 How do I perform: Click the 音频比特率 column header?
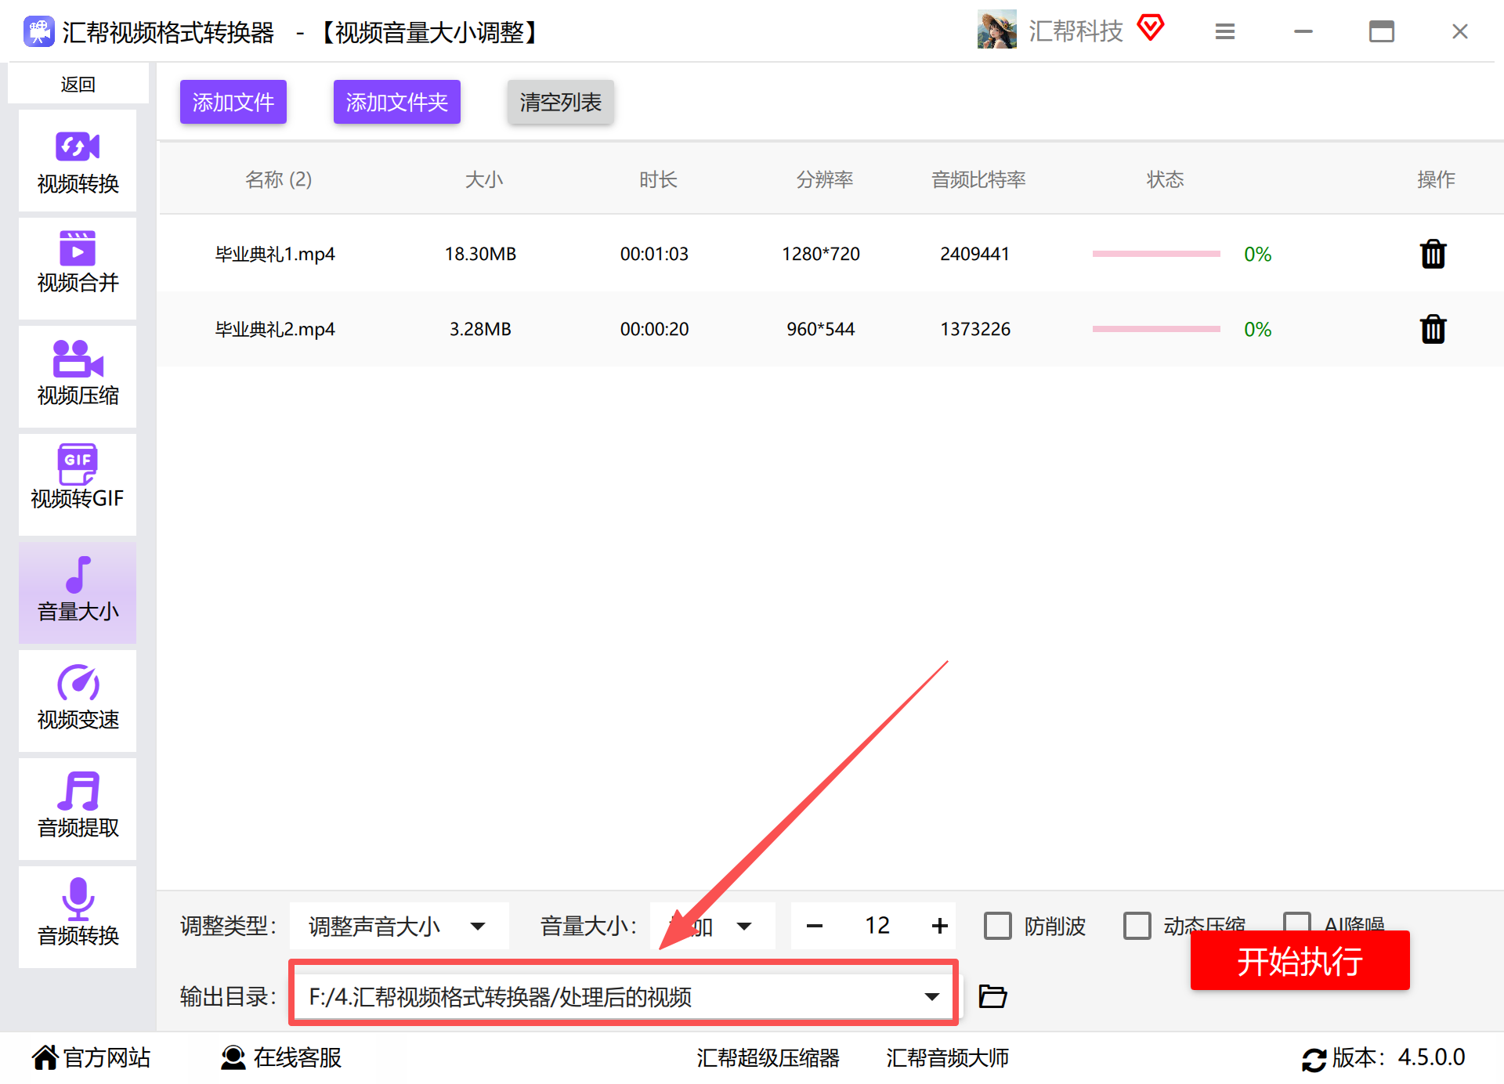[978, 179]
